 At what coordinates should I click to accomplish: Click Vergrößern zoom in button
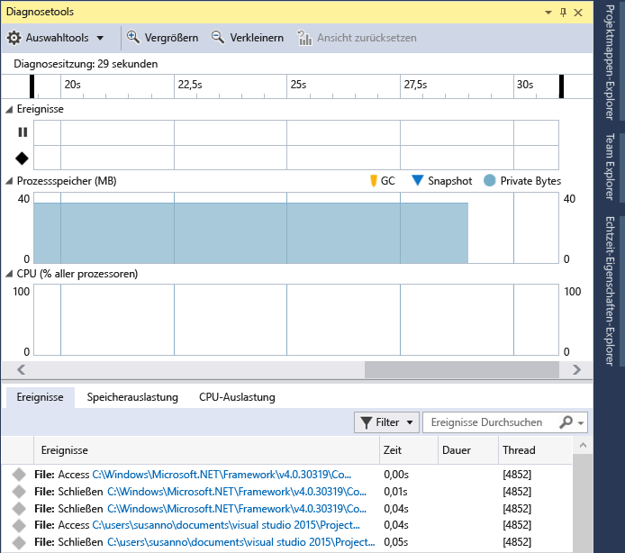163,38
